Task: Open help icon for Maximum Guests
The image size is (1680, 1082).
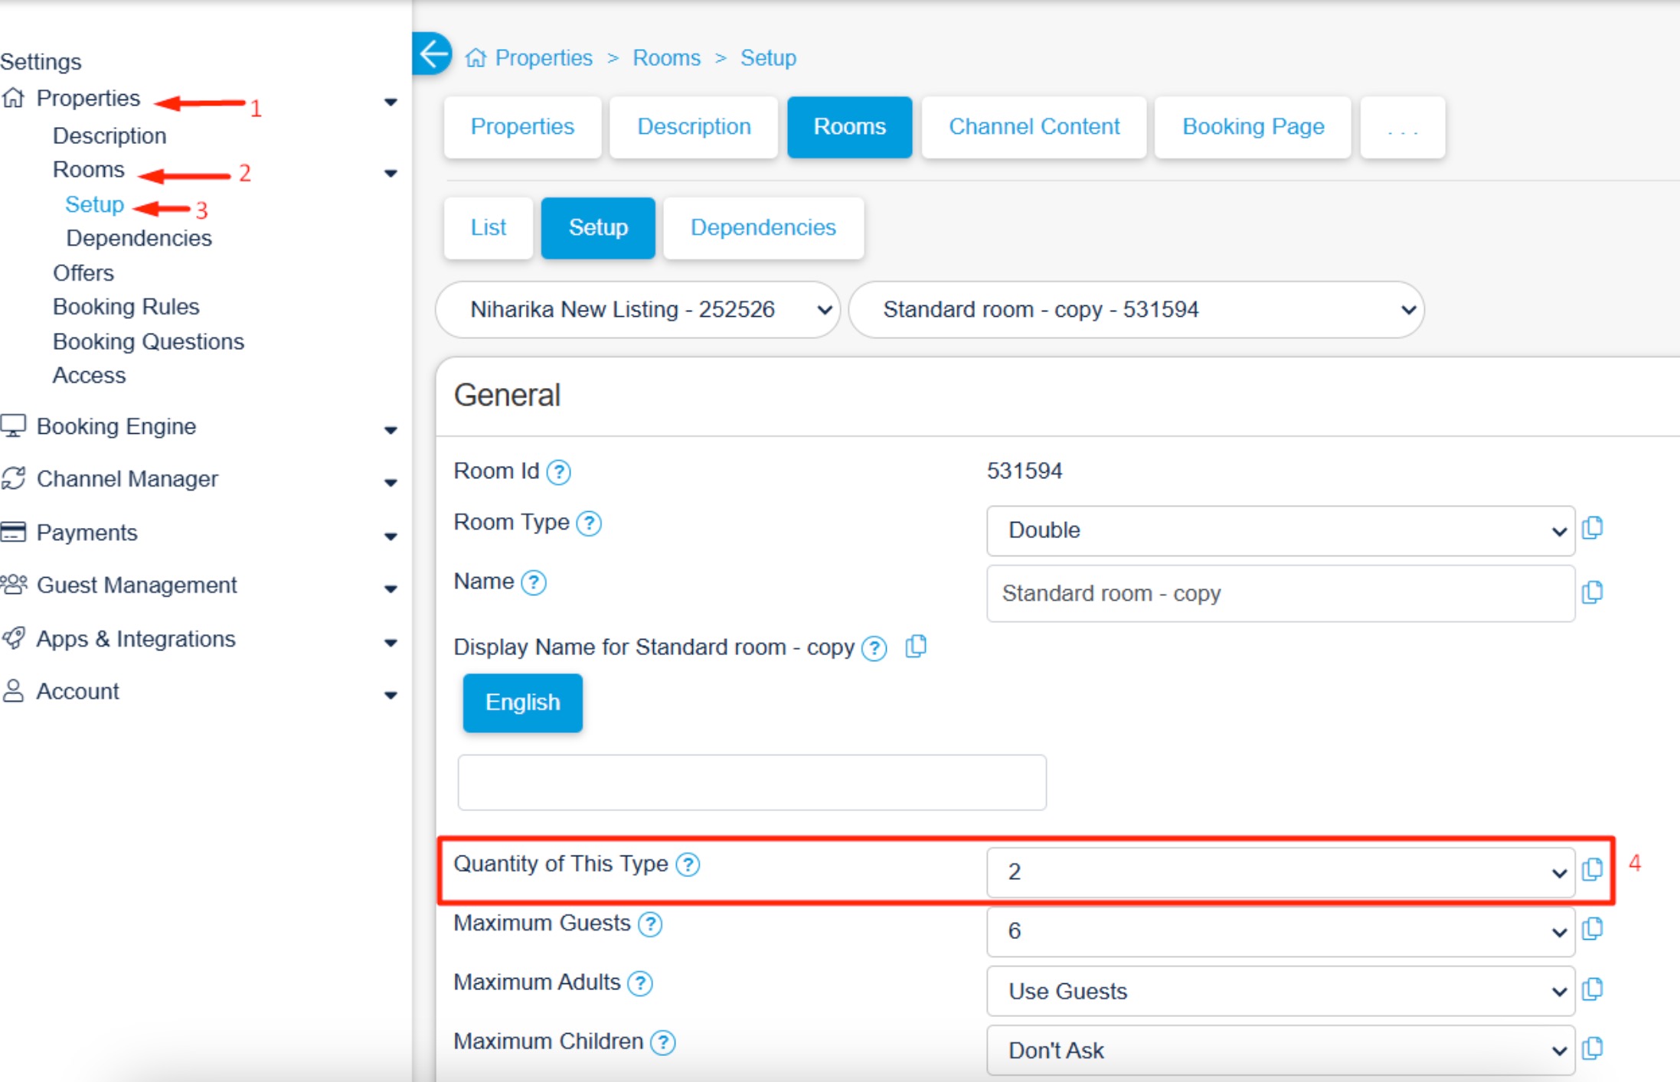Action: (650, 924)
